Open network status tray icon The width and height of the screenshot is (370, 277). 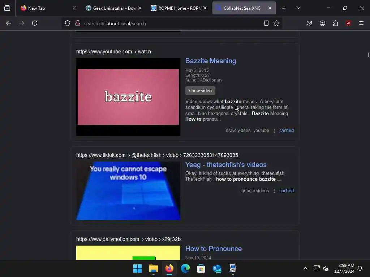317,268
